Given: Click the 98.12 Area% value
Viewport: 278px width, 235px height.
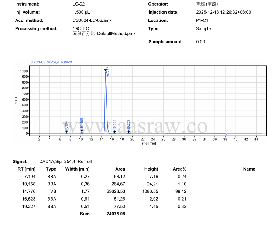Looking at the screenshot, I should click(181, 191).
